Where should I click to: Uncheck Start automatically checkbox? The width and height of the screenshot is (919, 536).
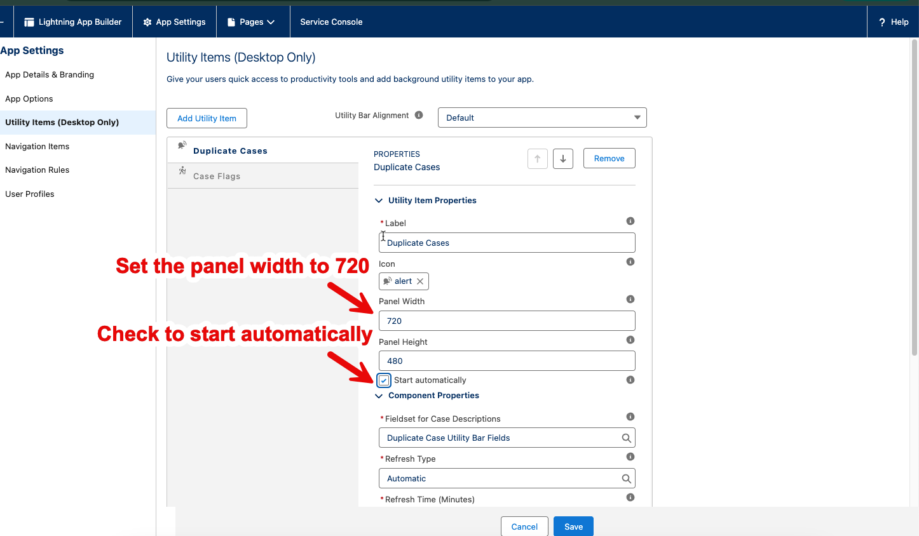[x=384, y=380]
